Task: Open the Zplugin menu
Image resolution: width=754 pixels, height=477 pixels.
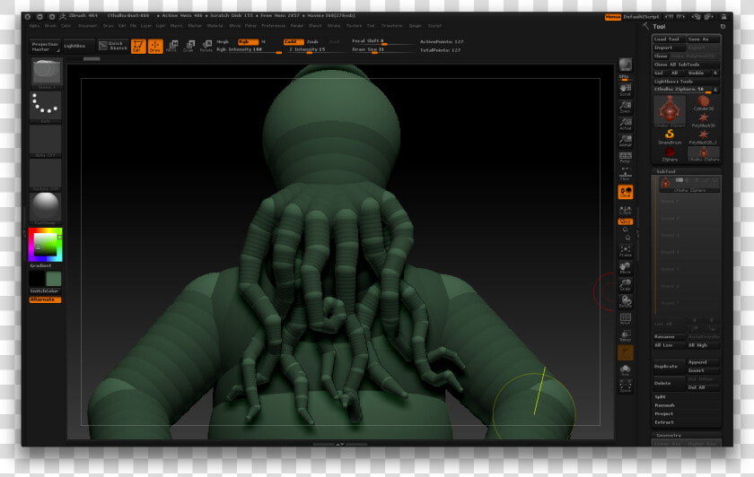Action: [416, 26]
